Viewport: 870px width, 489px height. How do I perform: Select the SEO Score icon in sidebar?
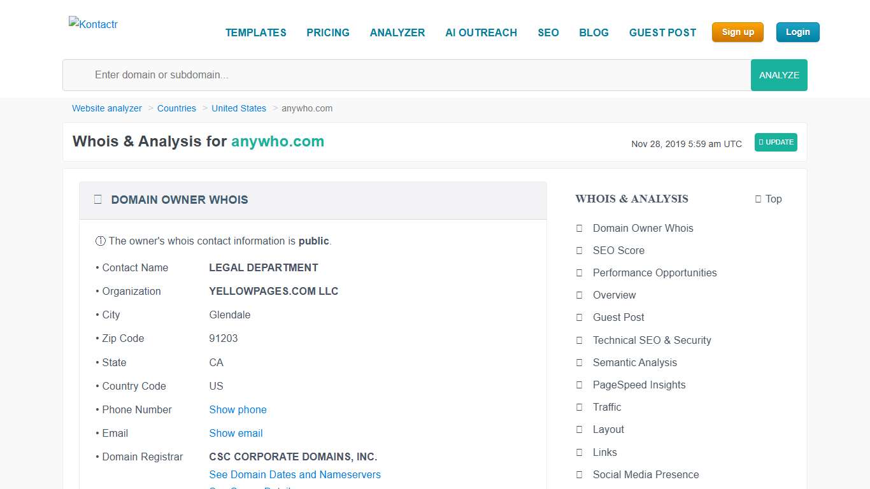tap(579, 250)
